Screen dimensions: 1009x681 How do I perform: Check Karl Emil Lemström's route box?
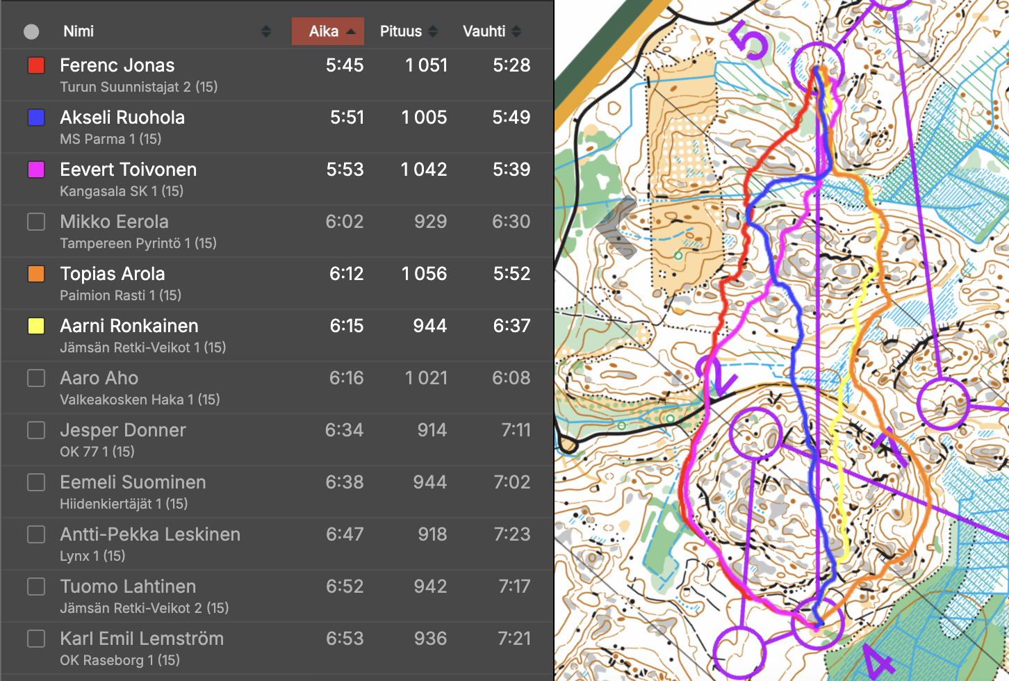click(36, 639)
